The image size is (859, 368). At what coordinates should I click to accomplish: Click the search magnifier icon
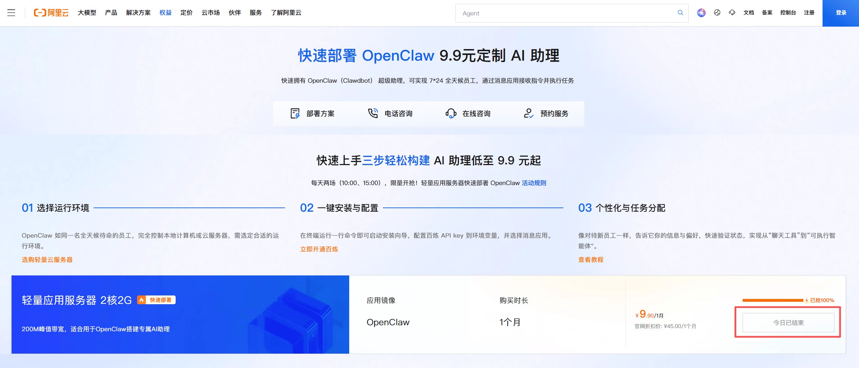680,13
